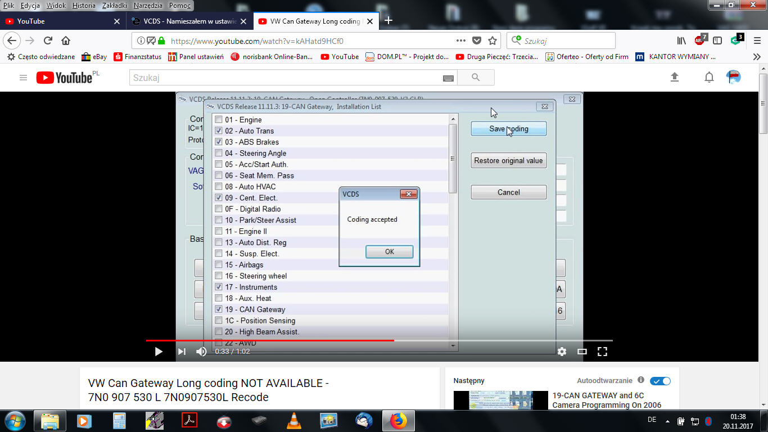Click the 17 - Instruments checkbox in video

click(x=218, y=287)
